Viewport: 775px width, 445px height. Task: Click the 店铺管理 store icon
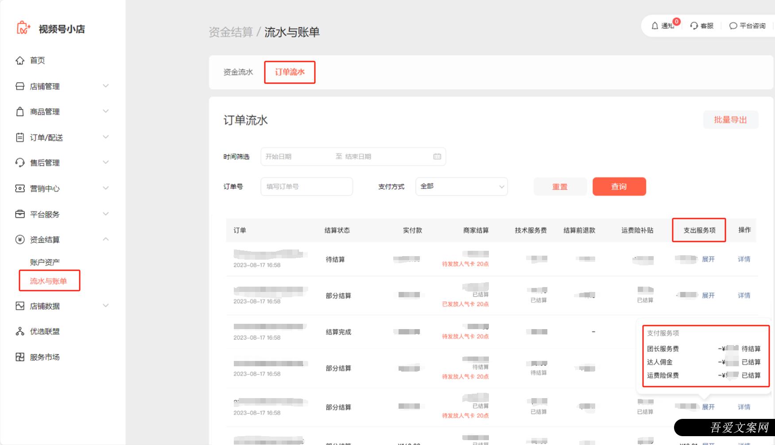[20, 86]
